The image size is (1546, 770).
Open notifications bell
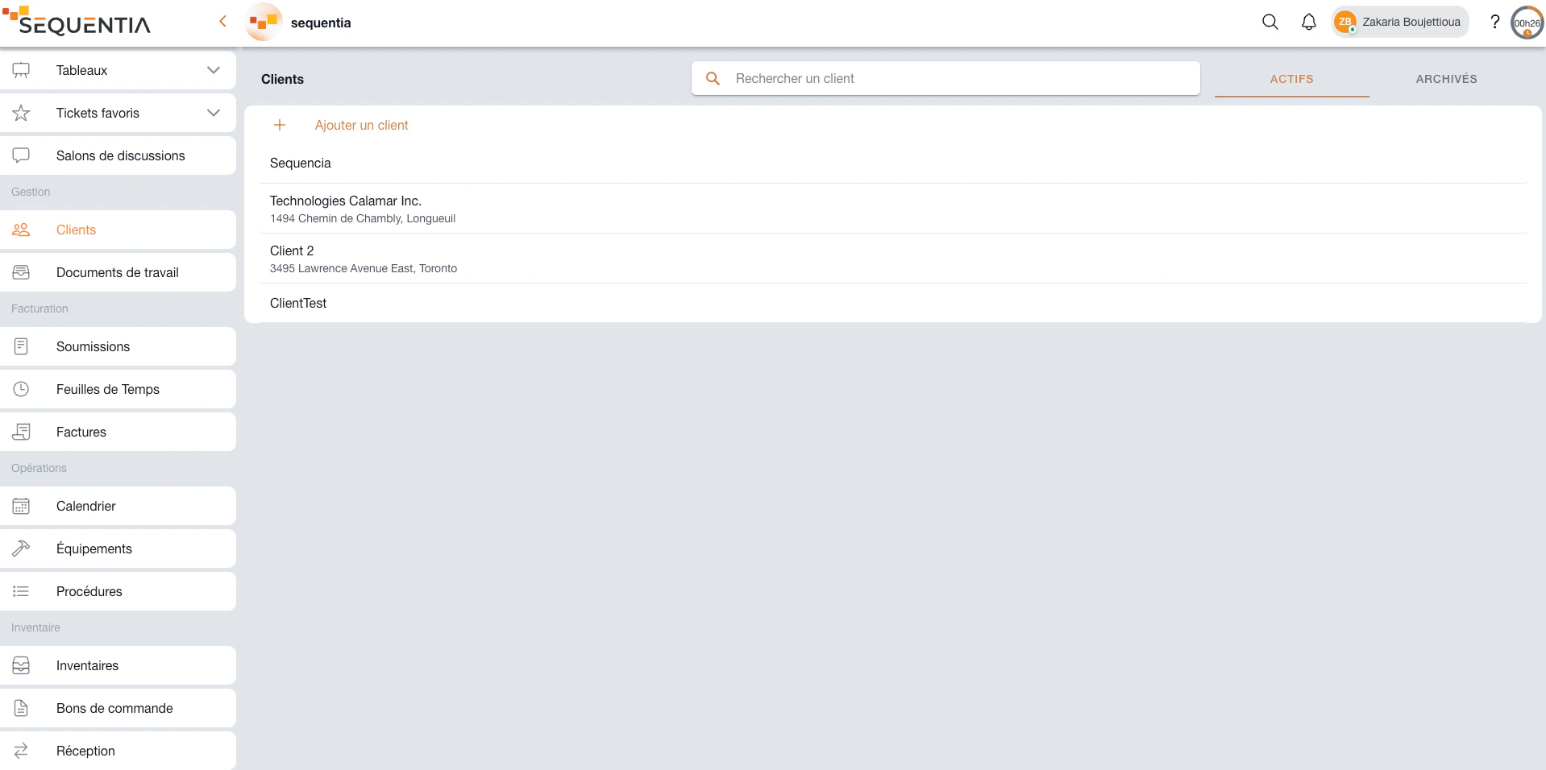1309,23
